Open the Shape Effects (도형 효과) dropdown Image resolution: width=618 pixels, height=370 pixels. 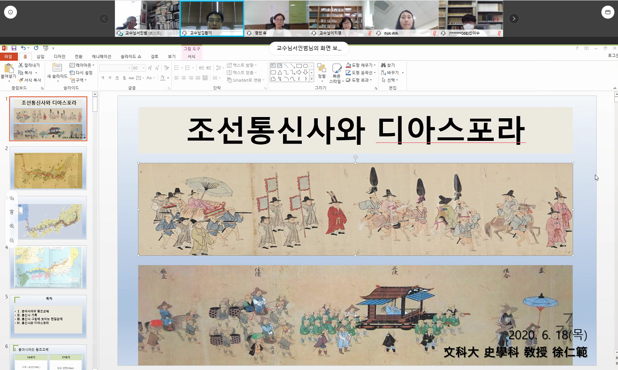(359, 80)
